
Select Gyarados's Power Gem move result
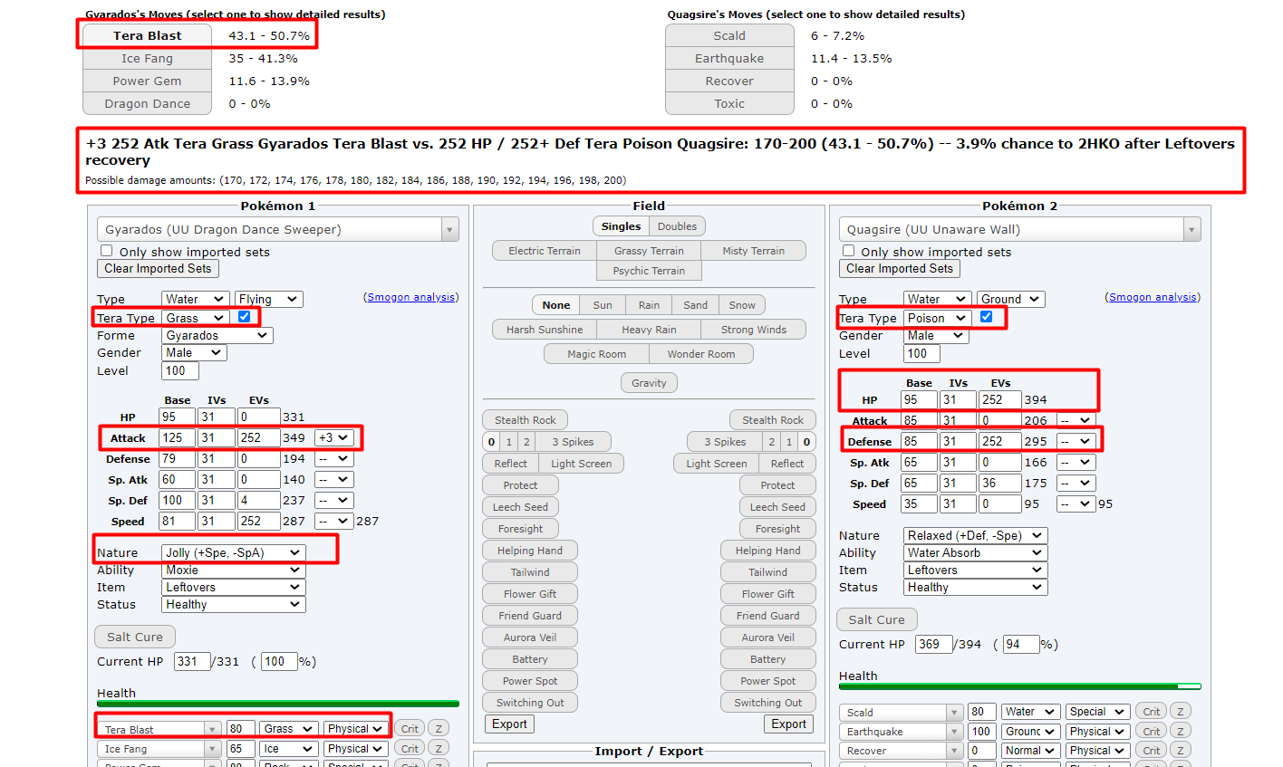pos(148,81)
